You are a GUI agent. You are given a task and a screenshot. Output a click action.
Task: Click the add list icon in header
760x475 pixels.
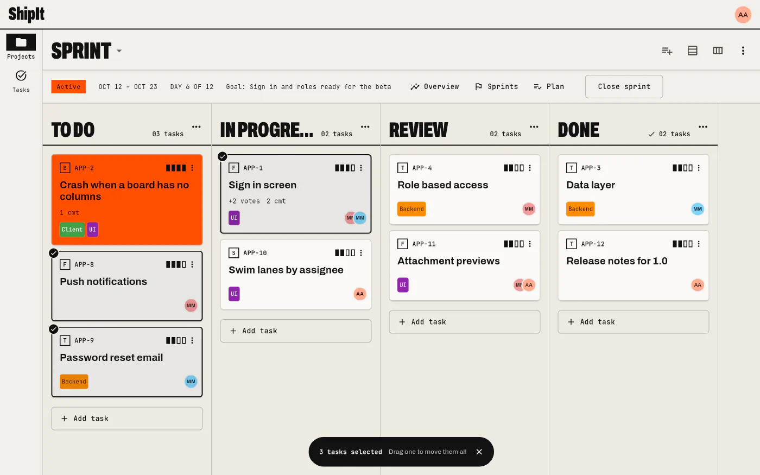click(667, 50)
